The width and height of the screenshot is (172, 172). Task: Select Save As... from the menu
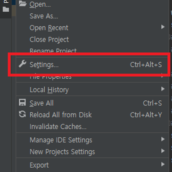(x=92, y=16)
